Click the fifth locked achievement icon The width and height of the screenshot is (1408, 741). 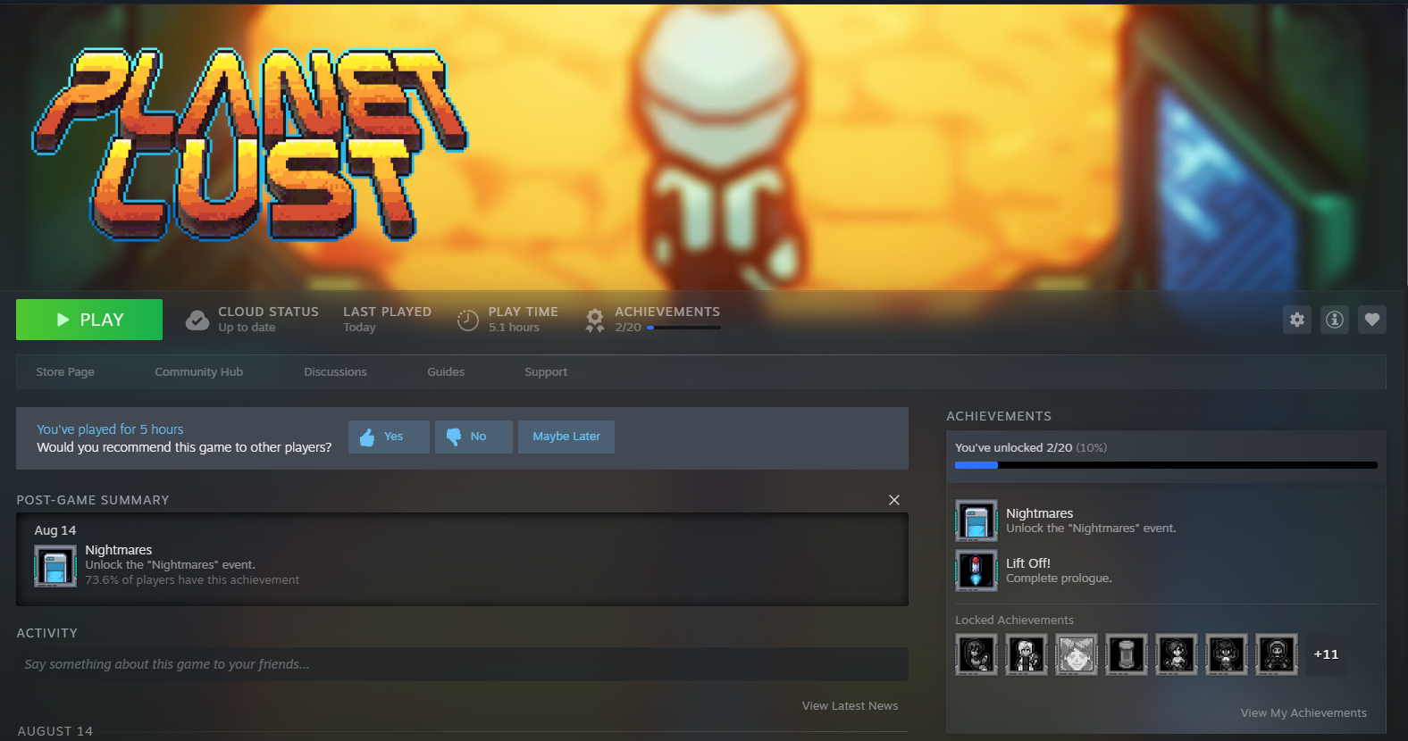pos(1177,654)
